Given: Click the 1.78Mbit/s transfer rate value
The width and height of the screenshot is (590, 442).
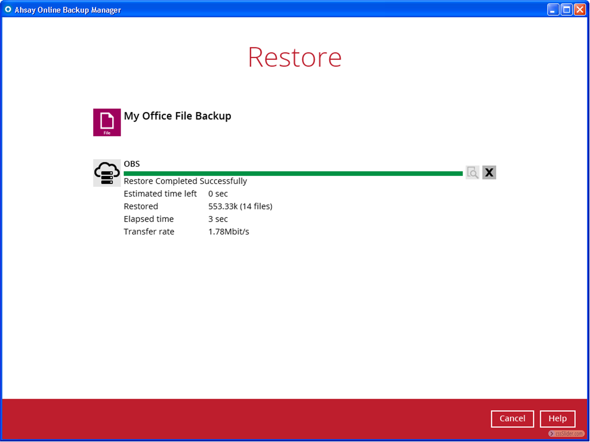Looking at the screenshot, I should tap(229, 232).
